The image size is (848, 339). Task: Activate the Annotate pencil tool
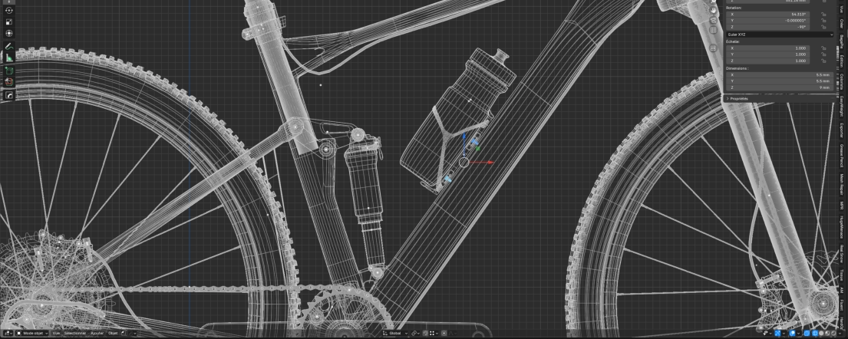pyautogui.click(x=9, y=47)
